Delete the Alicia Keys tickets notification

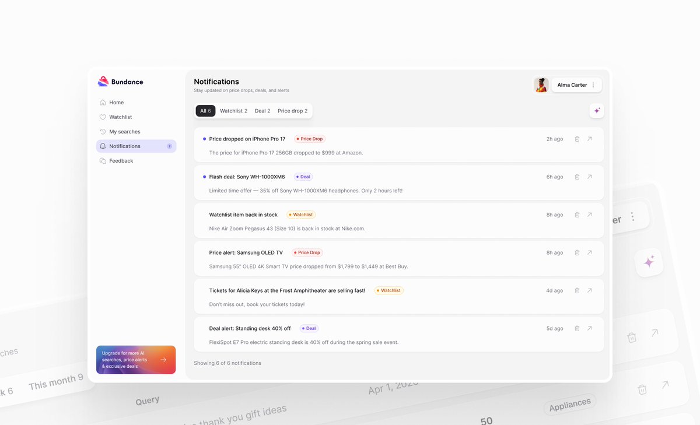click(577, 290)
